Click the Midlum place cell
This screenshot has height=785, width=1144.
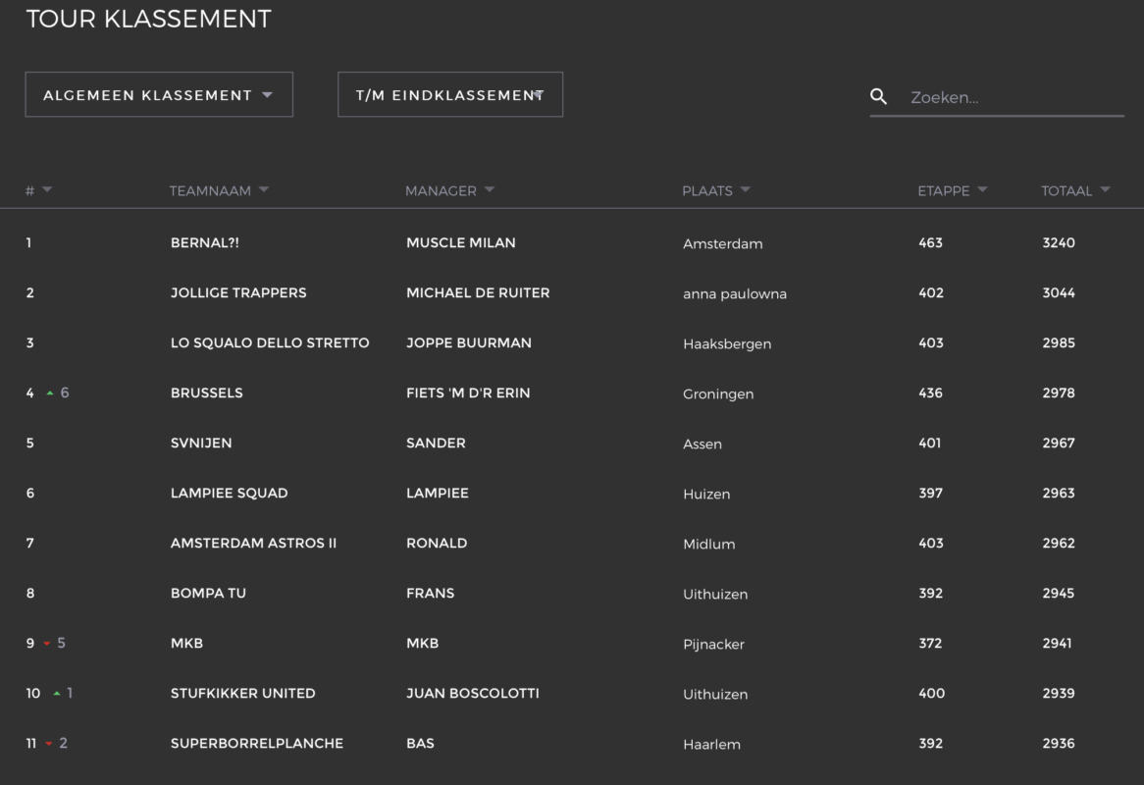pos(709,545)
